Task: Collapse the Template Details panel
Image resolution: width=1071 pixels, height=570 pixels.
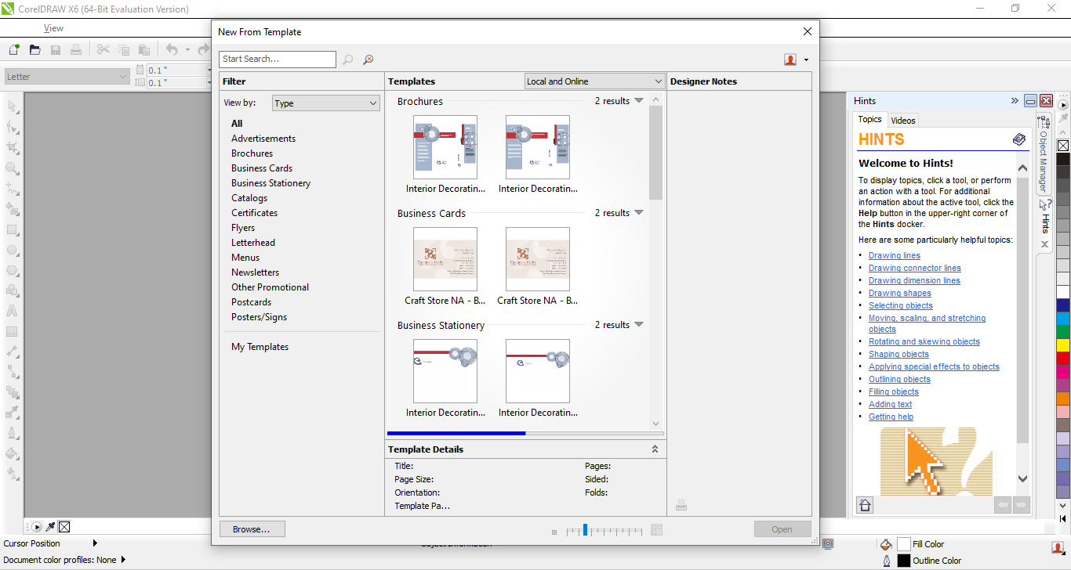Action: click(x=655, y=449)
